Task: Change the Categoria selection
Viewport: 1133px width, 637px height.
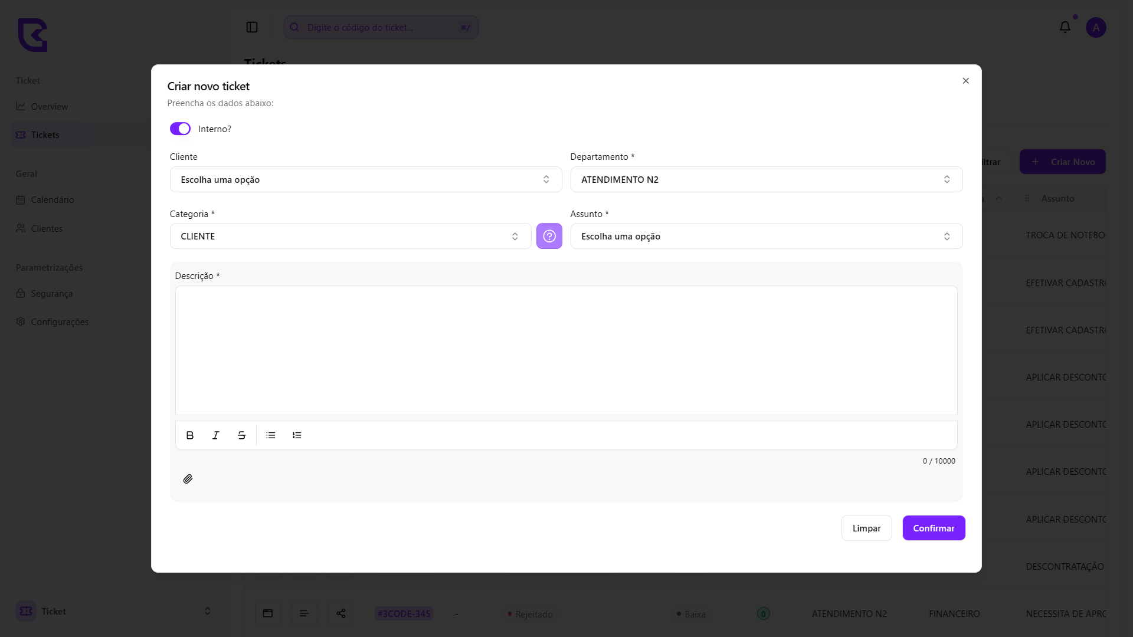Action: (350, 236)
